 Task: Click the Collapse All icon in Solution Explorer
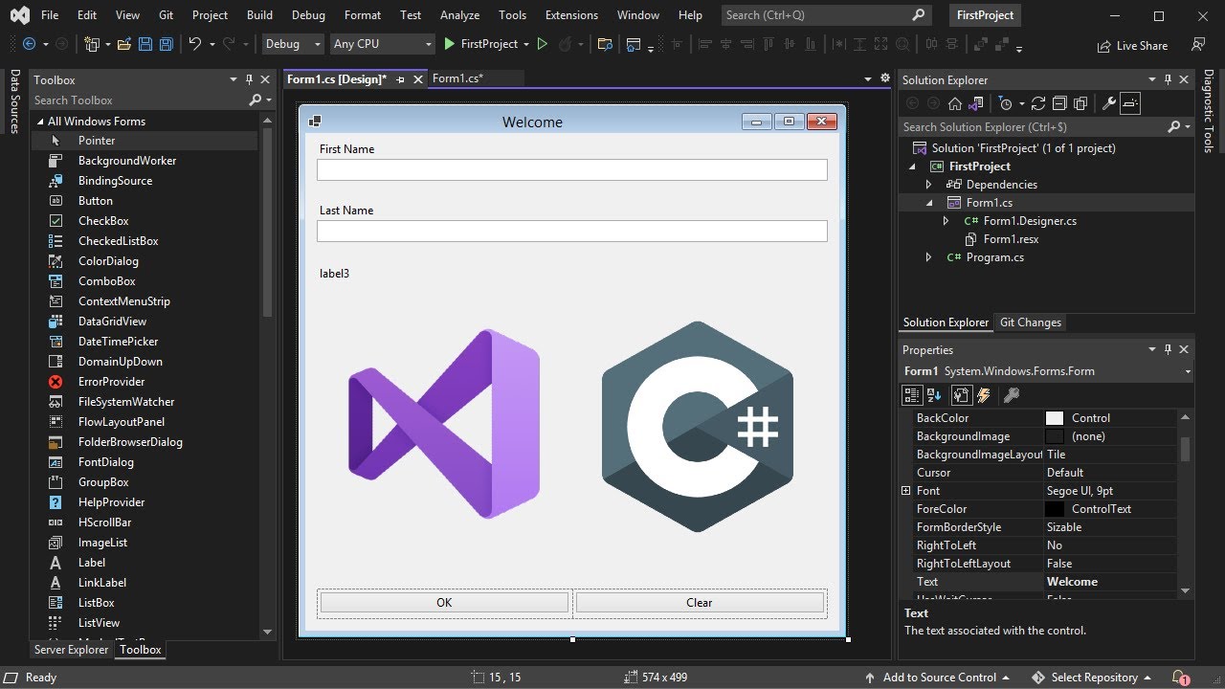pyautogui.click(x=1060, y=103)
